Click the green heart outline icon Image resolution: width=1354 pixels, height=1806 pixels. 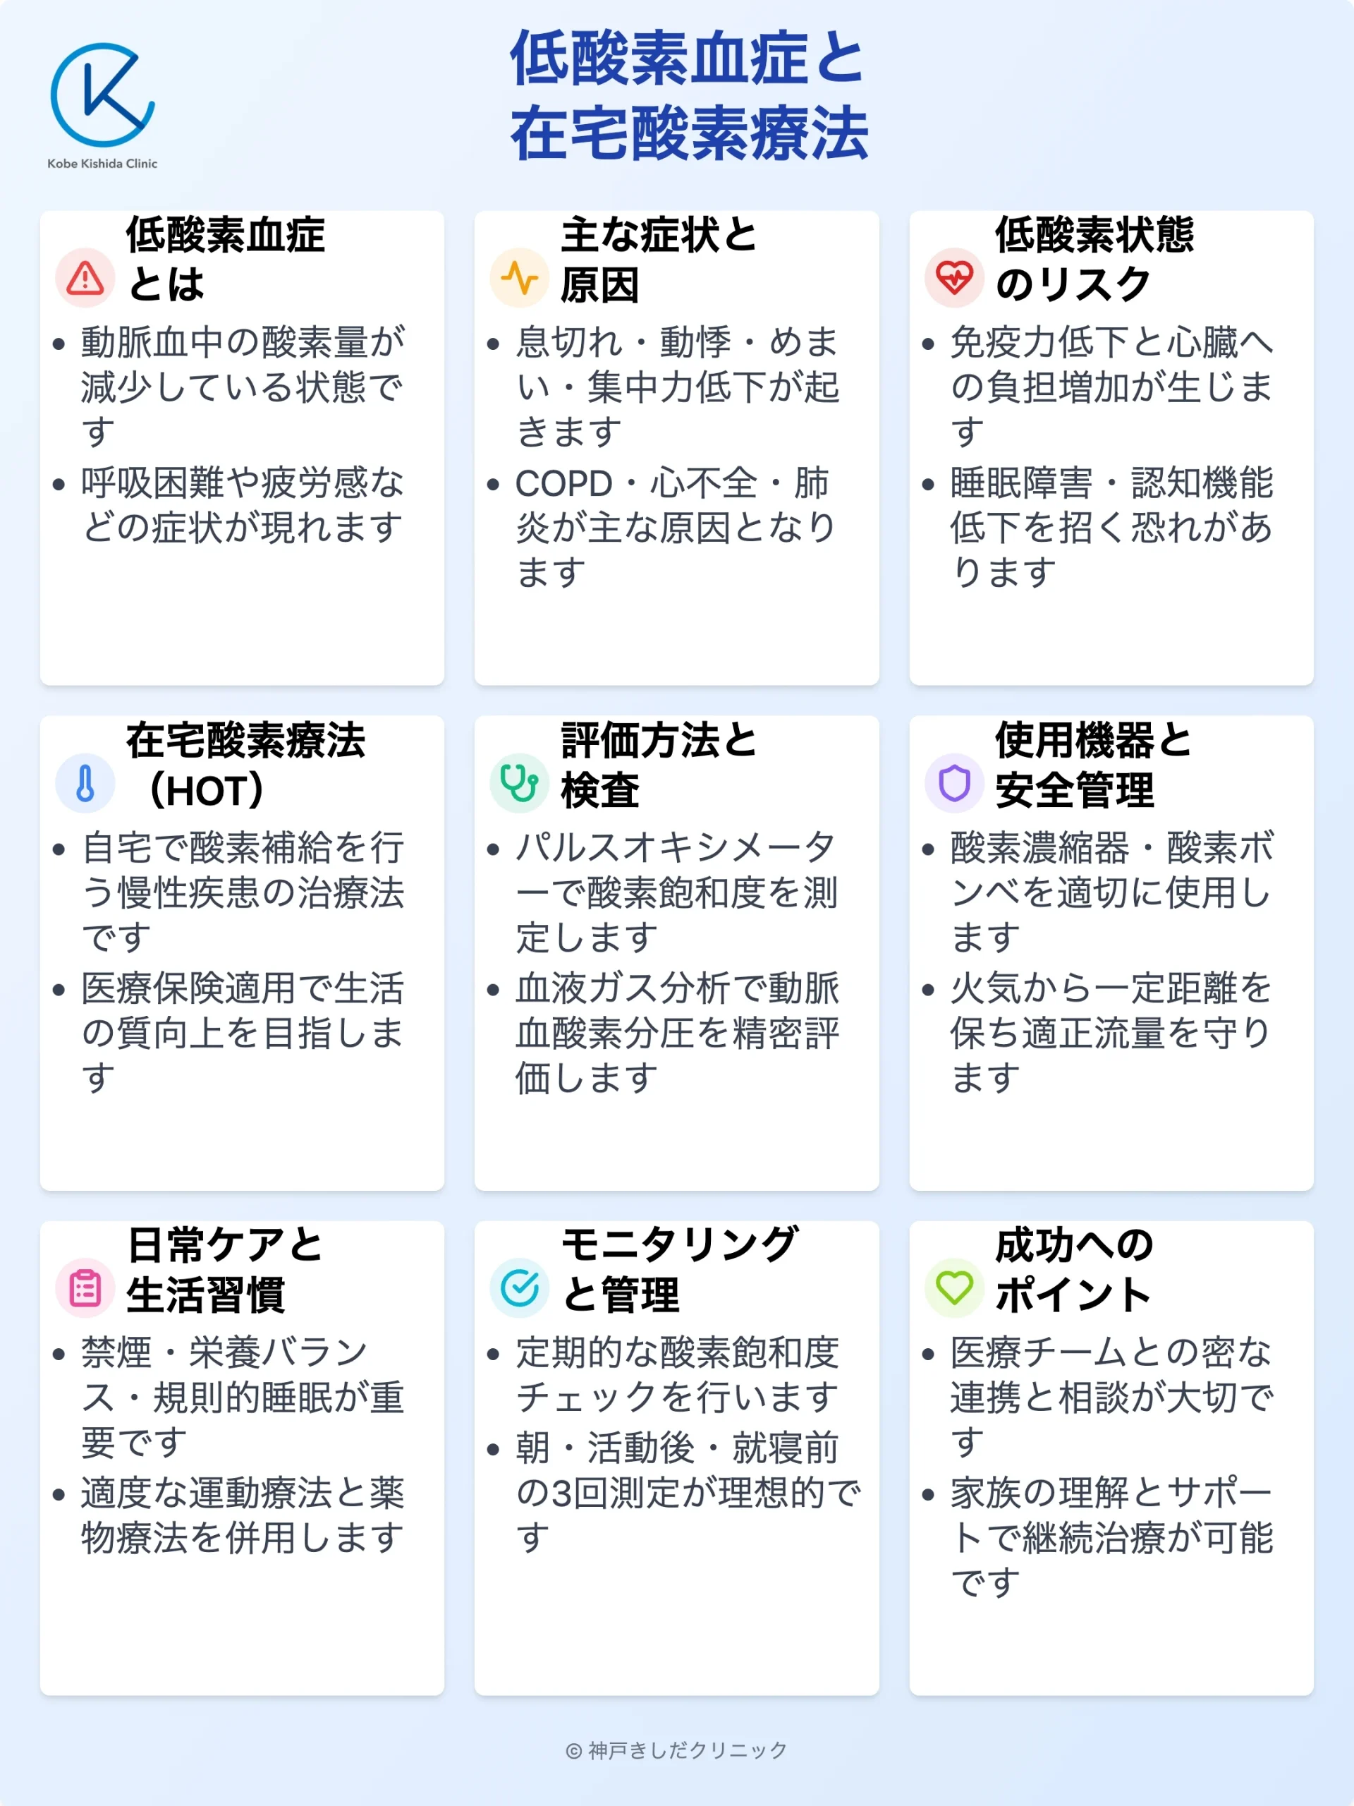click(953, 1288)
